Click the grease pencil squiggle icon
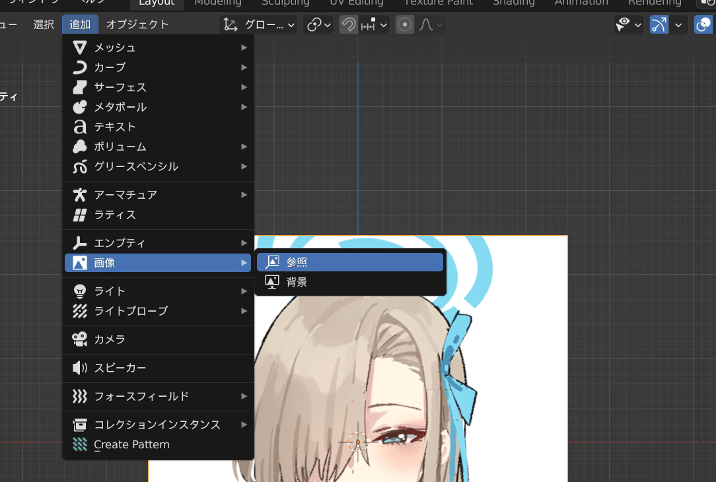 (80, 166)
